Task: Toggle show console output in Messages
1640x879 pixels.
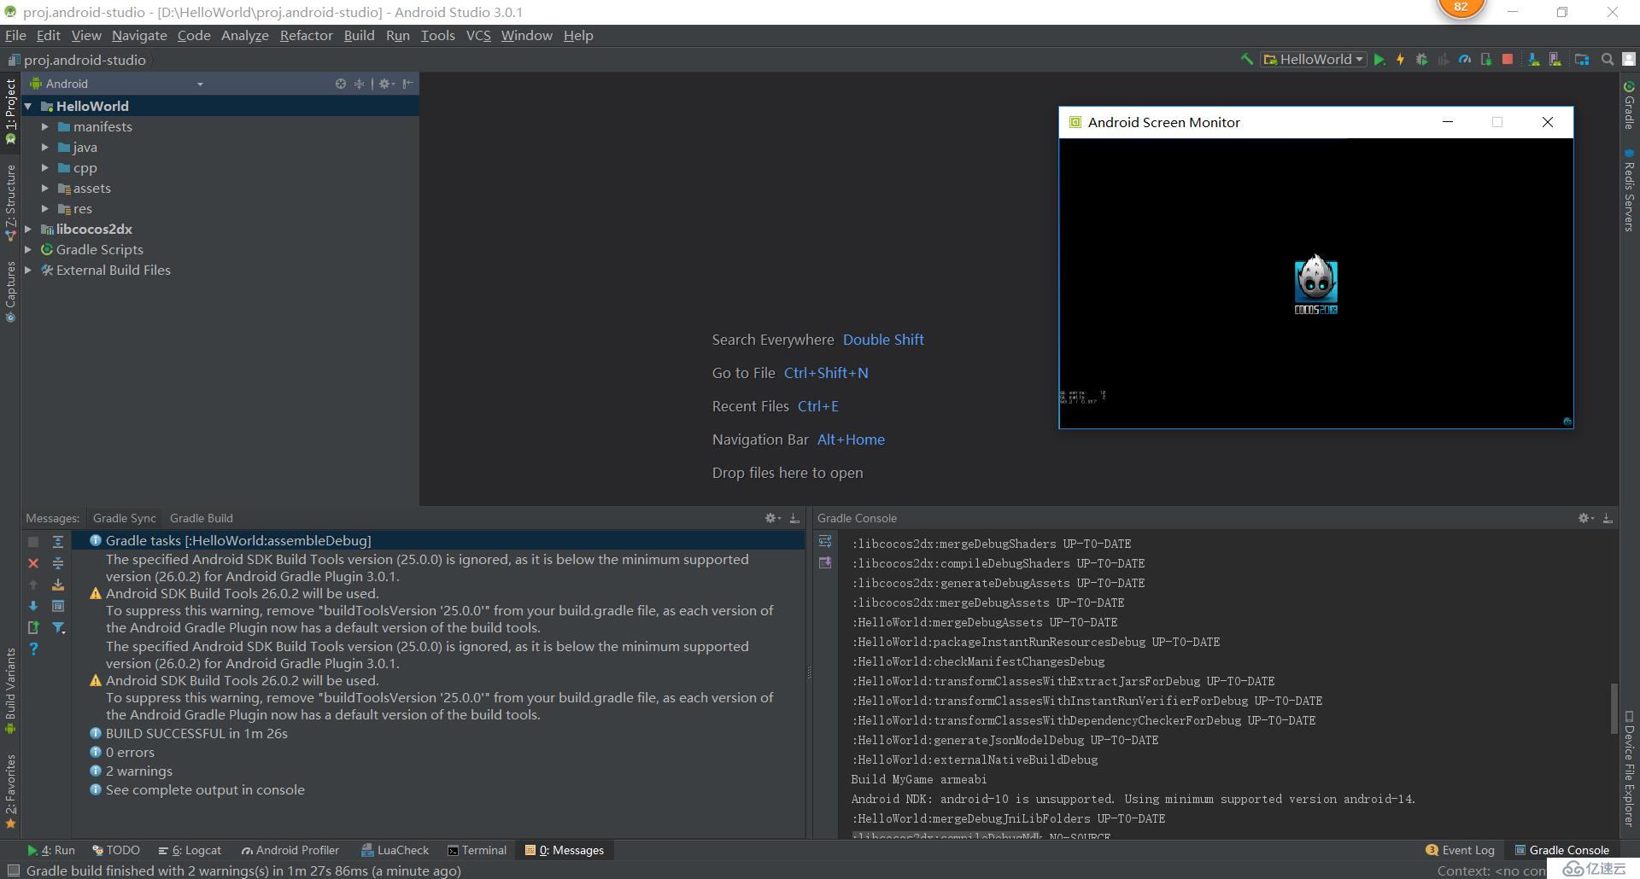Action: pos(58,606)
